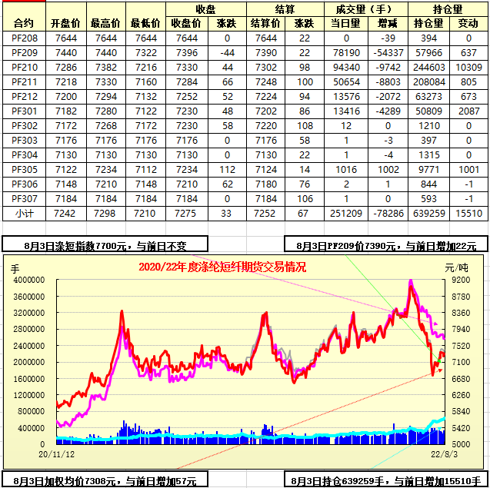The width and height of the screenshot is (490, 488).
Task: Click the 开盘价 column header
Action: [64, 23]
